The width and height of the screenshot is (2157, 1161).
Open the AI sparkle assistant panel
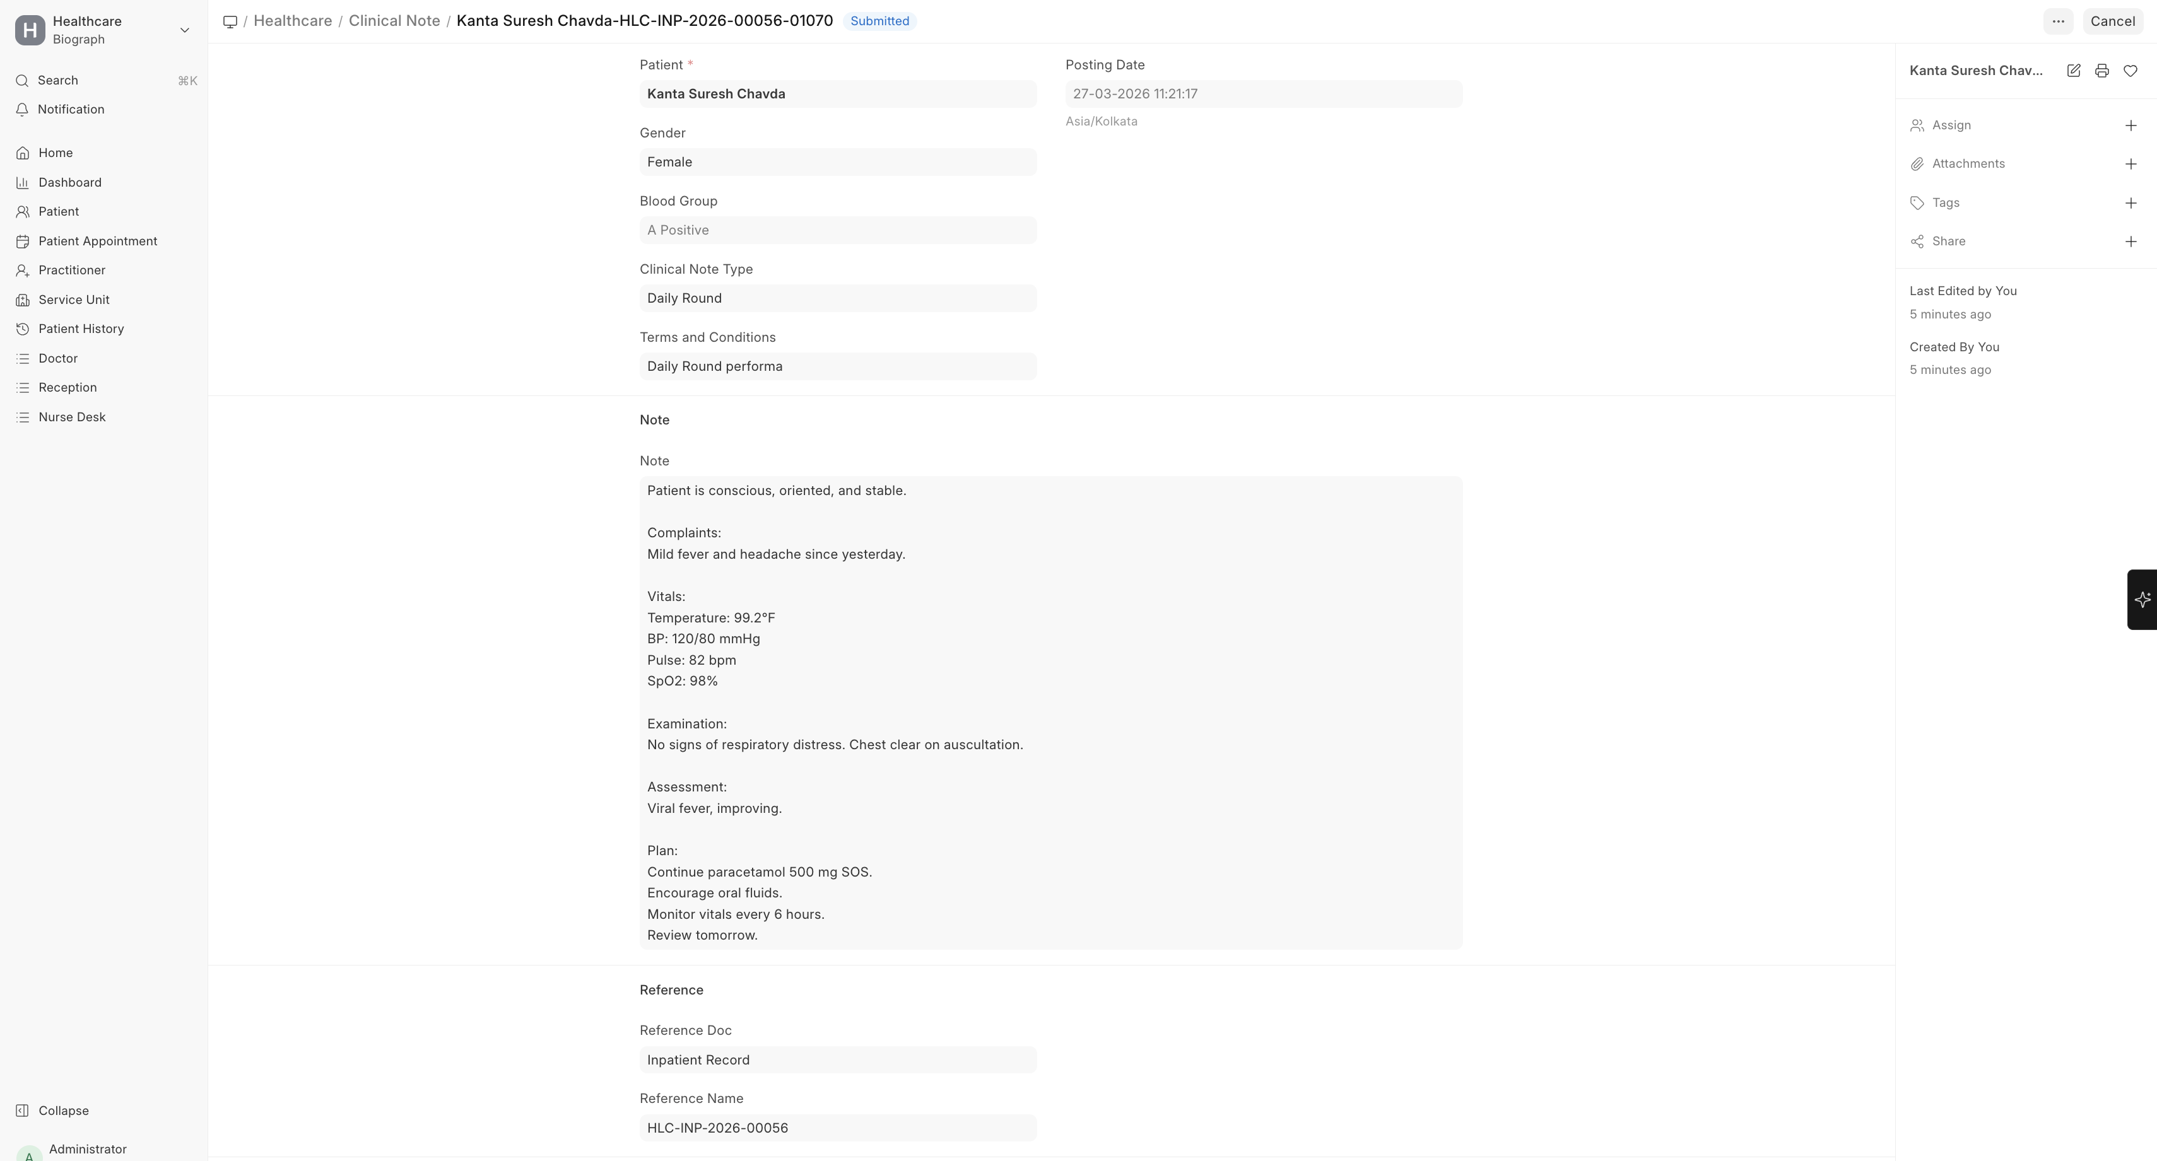point(2142,599)
